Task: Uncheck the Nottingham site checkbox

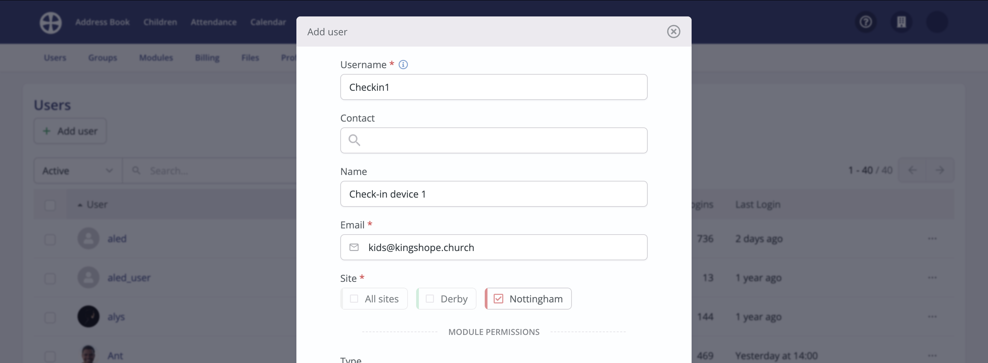Action: click(498, 299)
